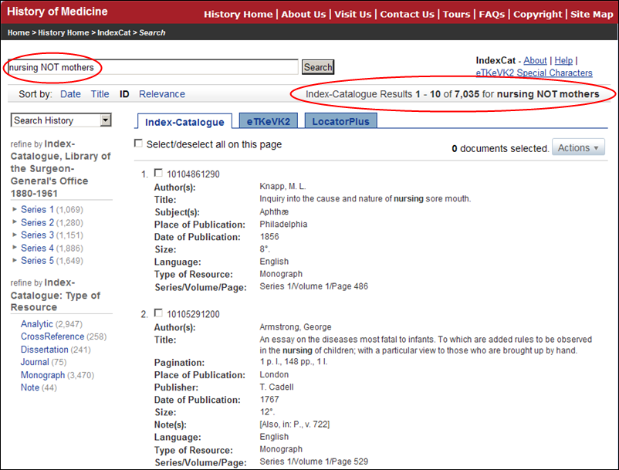Expand the Series 5 arrow

tap(15, 260)
